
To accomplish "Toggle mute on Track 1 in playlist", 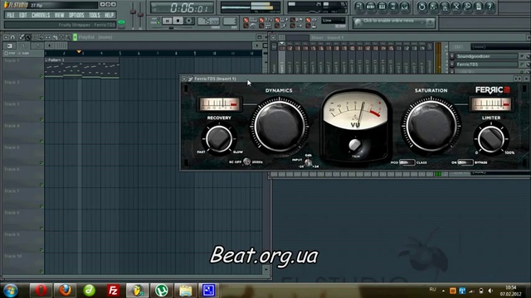I will (x=41, y=76).
